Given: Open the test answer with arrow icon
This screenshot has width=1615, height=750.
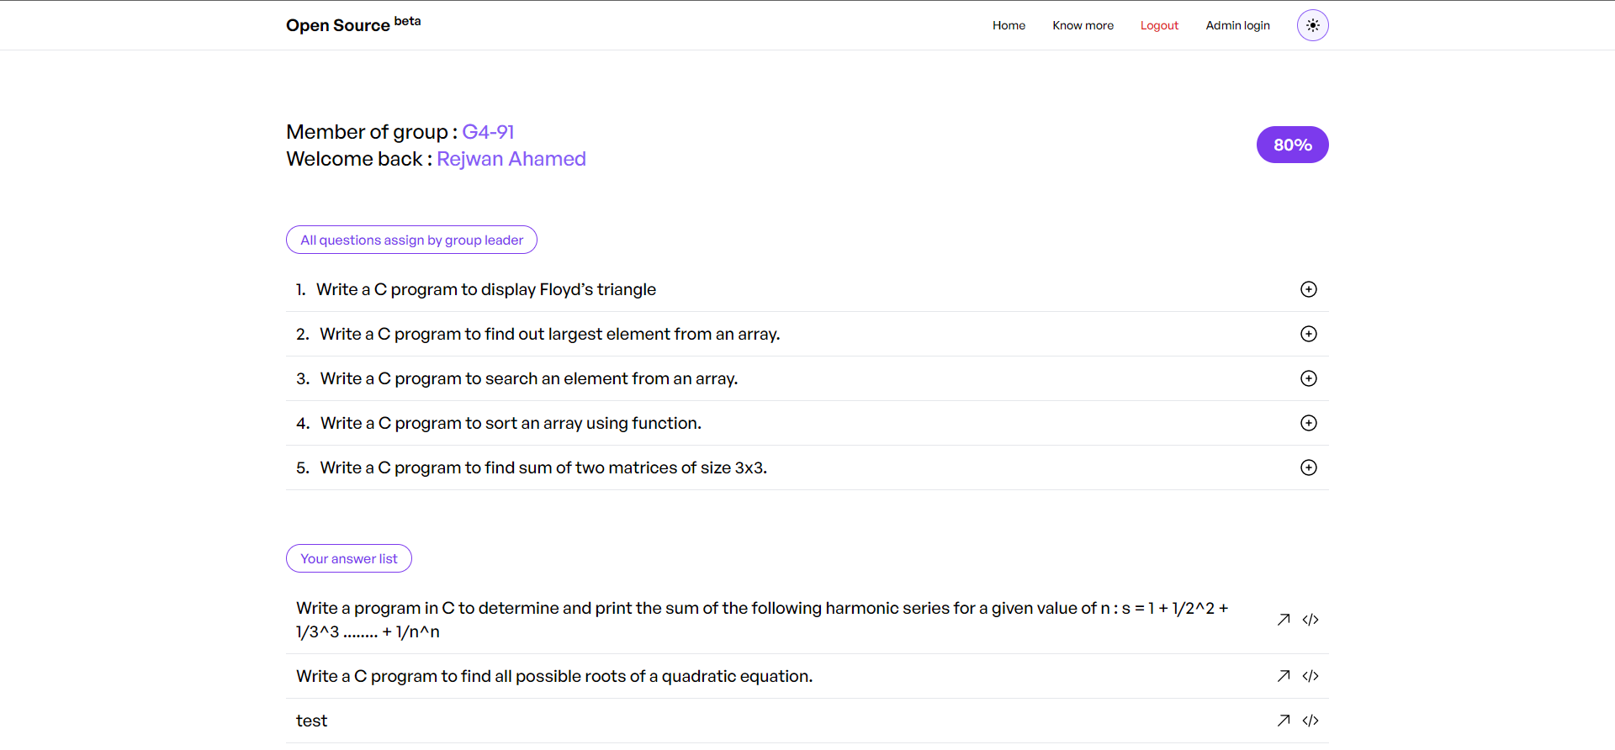Looking at the screenshot, I should 1284,721.
